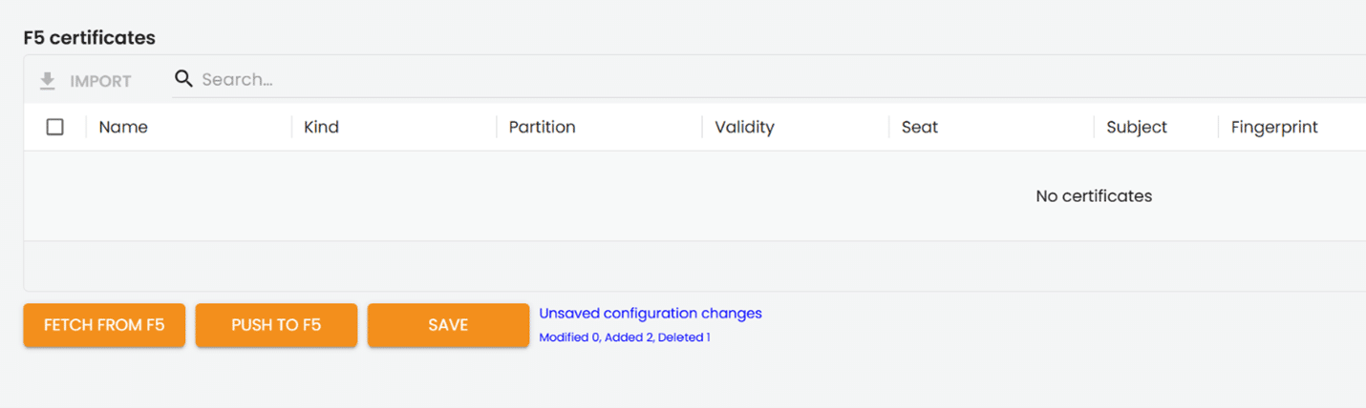Screen dimensions: 1366x408
Task: Click the Seat column header
Action: pyautogui.click(x=919, y=127)
